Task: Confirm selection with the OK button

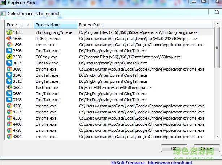Action: click(174, 148)
